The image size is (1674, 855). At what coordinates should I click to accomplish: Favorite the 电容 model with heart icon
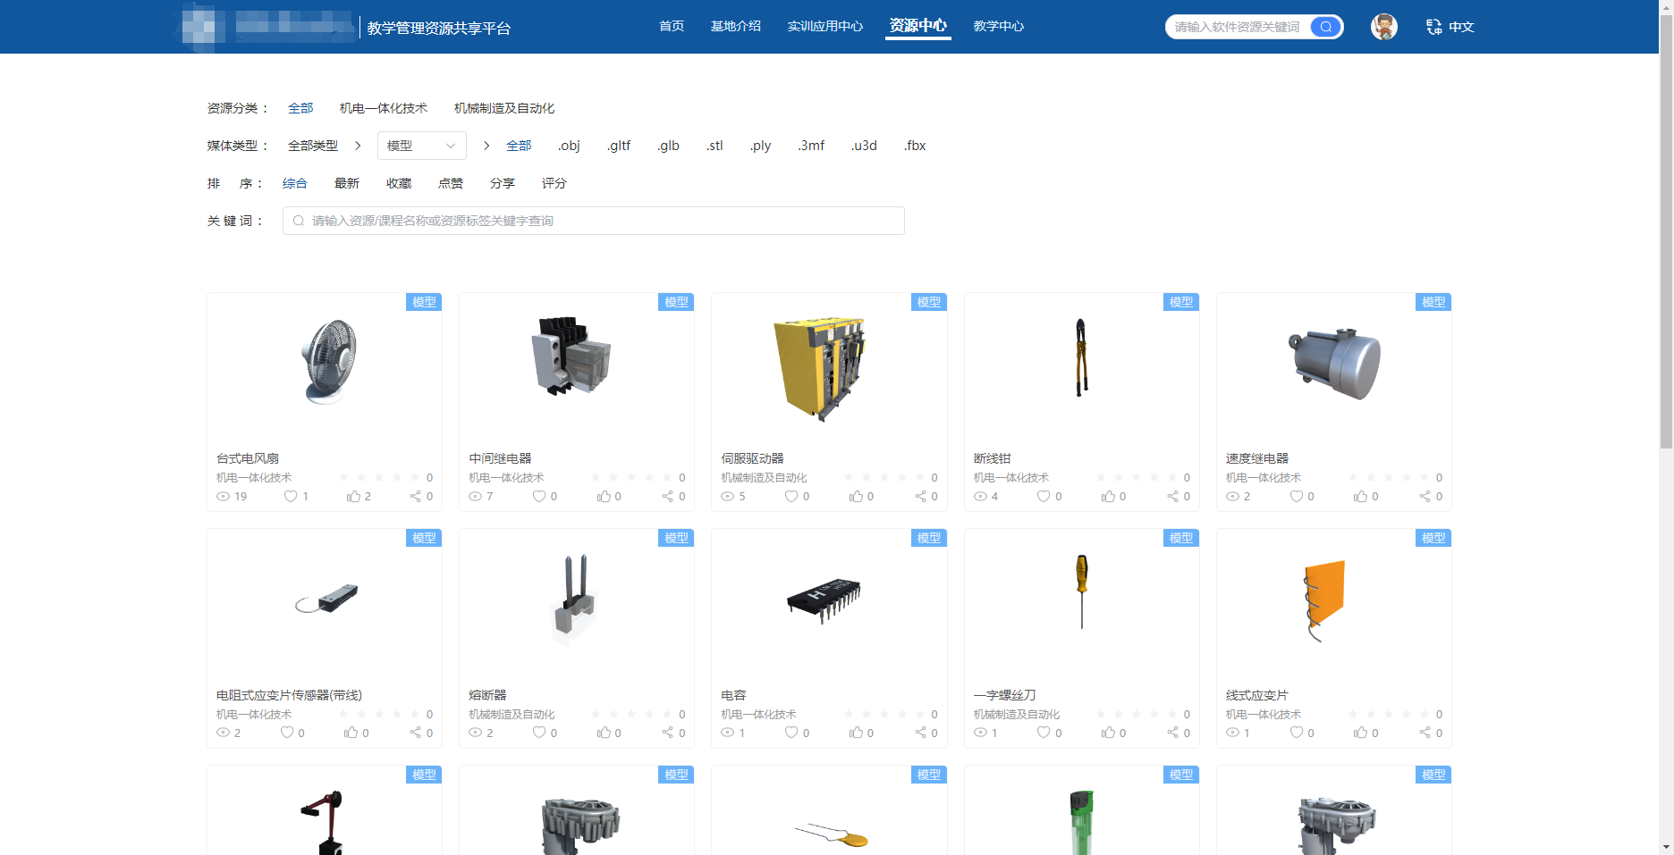click(791, 733)
